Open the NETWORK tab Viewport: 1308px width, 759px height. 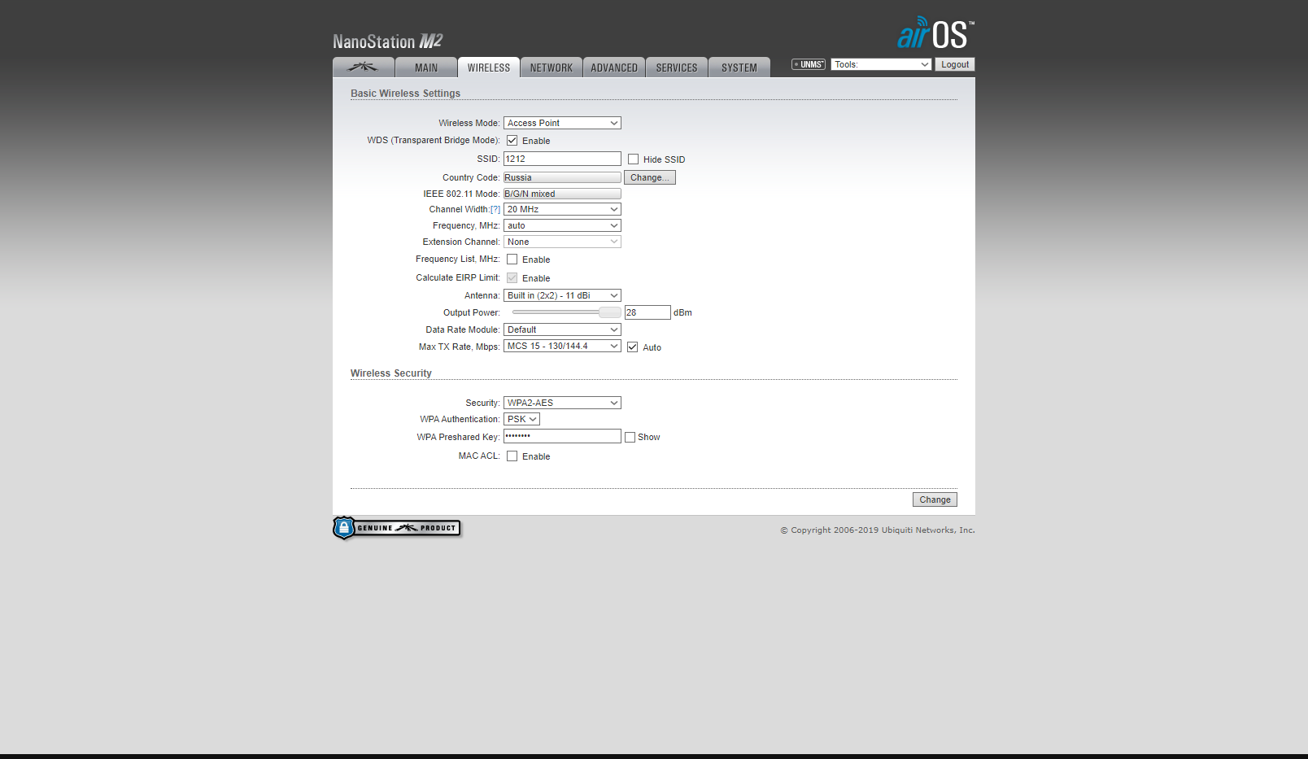(x=552, y=68)
